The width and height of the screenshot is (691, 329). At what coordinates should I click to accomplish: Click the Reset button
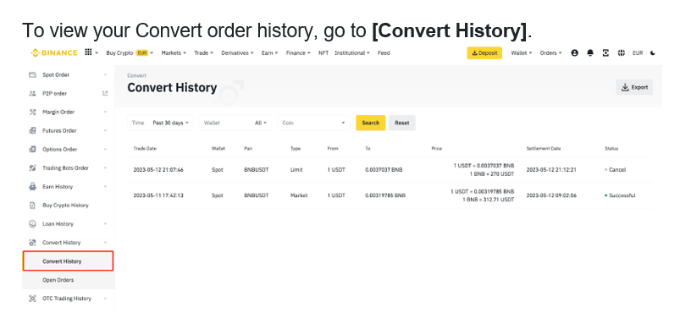click(x=402, y=123)
